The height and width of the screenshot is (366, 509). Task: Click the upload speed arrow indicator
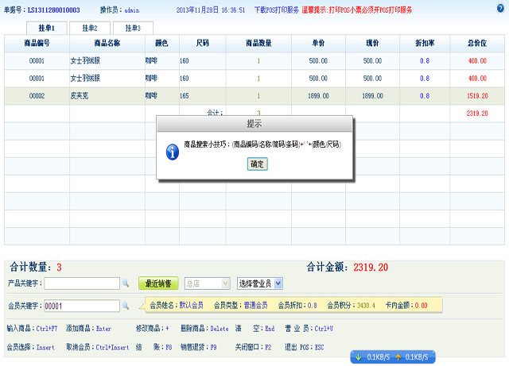coord(398,357)
